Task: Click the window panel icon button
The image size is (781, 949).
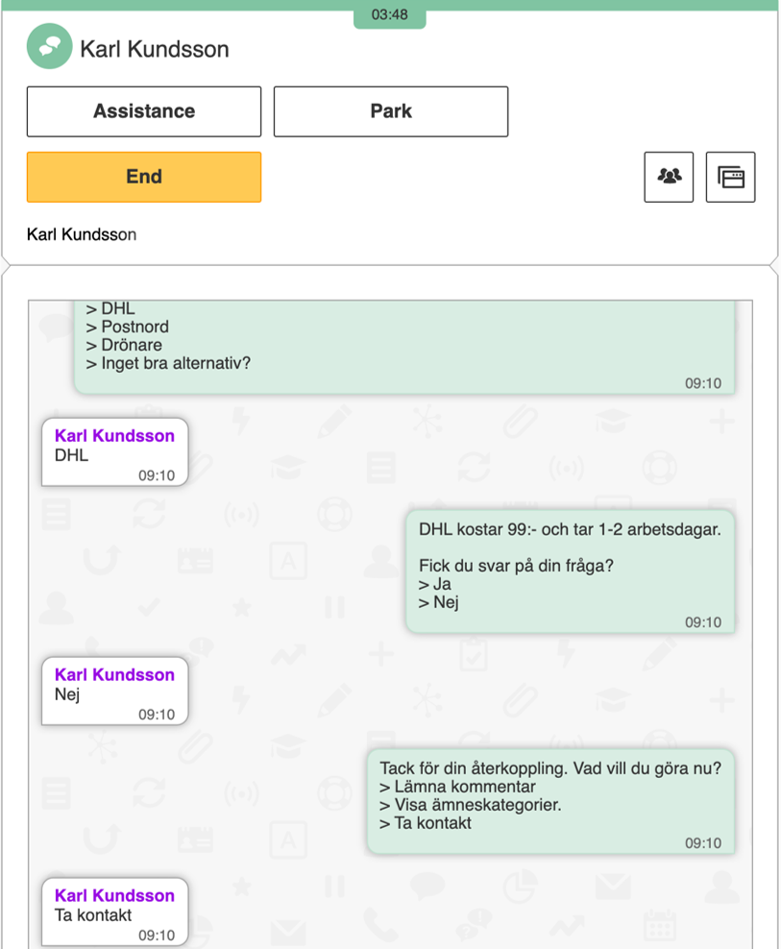Action: point(730,177)
